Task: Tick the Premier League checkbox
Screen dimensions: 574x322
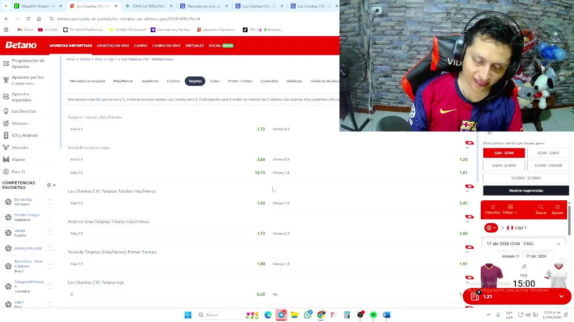Action: click(x=50, y=217)
